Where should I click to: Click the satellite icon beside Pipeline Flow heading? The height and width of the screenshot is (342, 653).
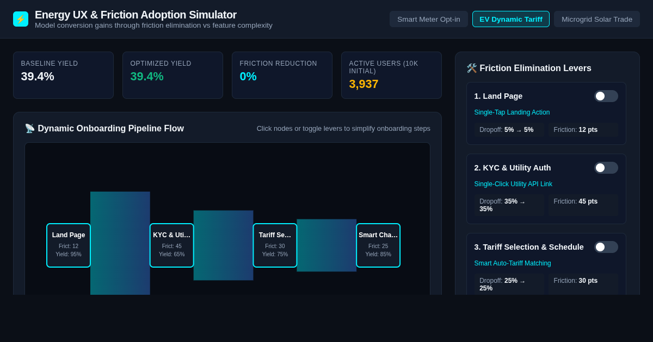point(30,129)
